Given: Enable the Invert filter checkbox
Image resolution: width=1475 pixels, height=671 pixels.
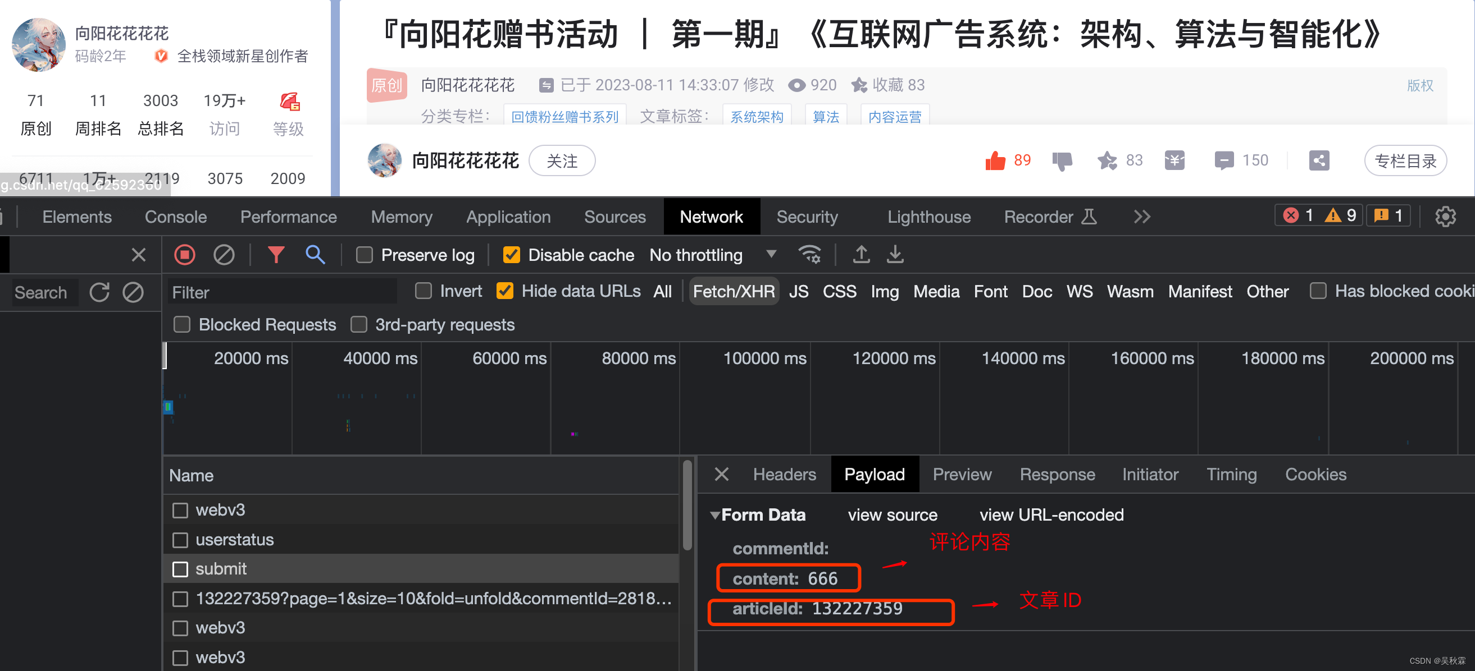Looking at the screenshot, I should tap(422, 292).
